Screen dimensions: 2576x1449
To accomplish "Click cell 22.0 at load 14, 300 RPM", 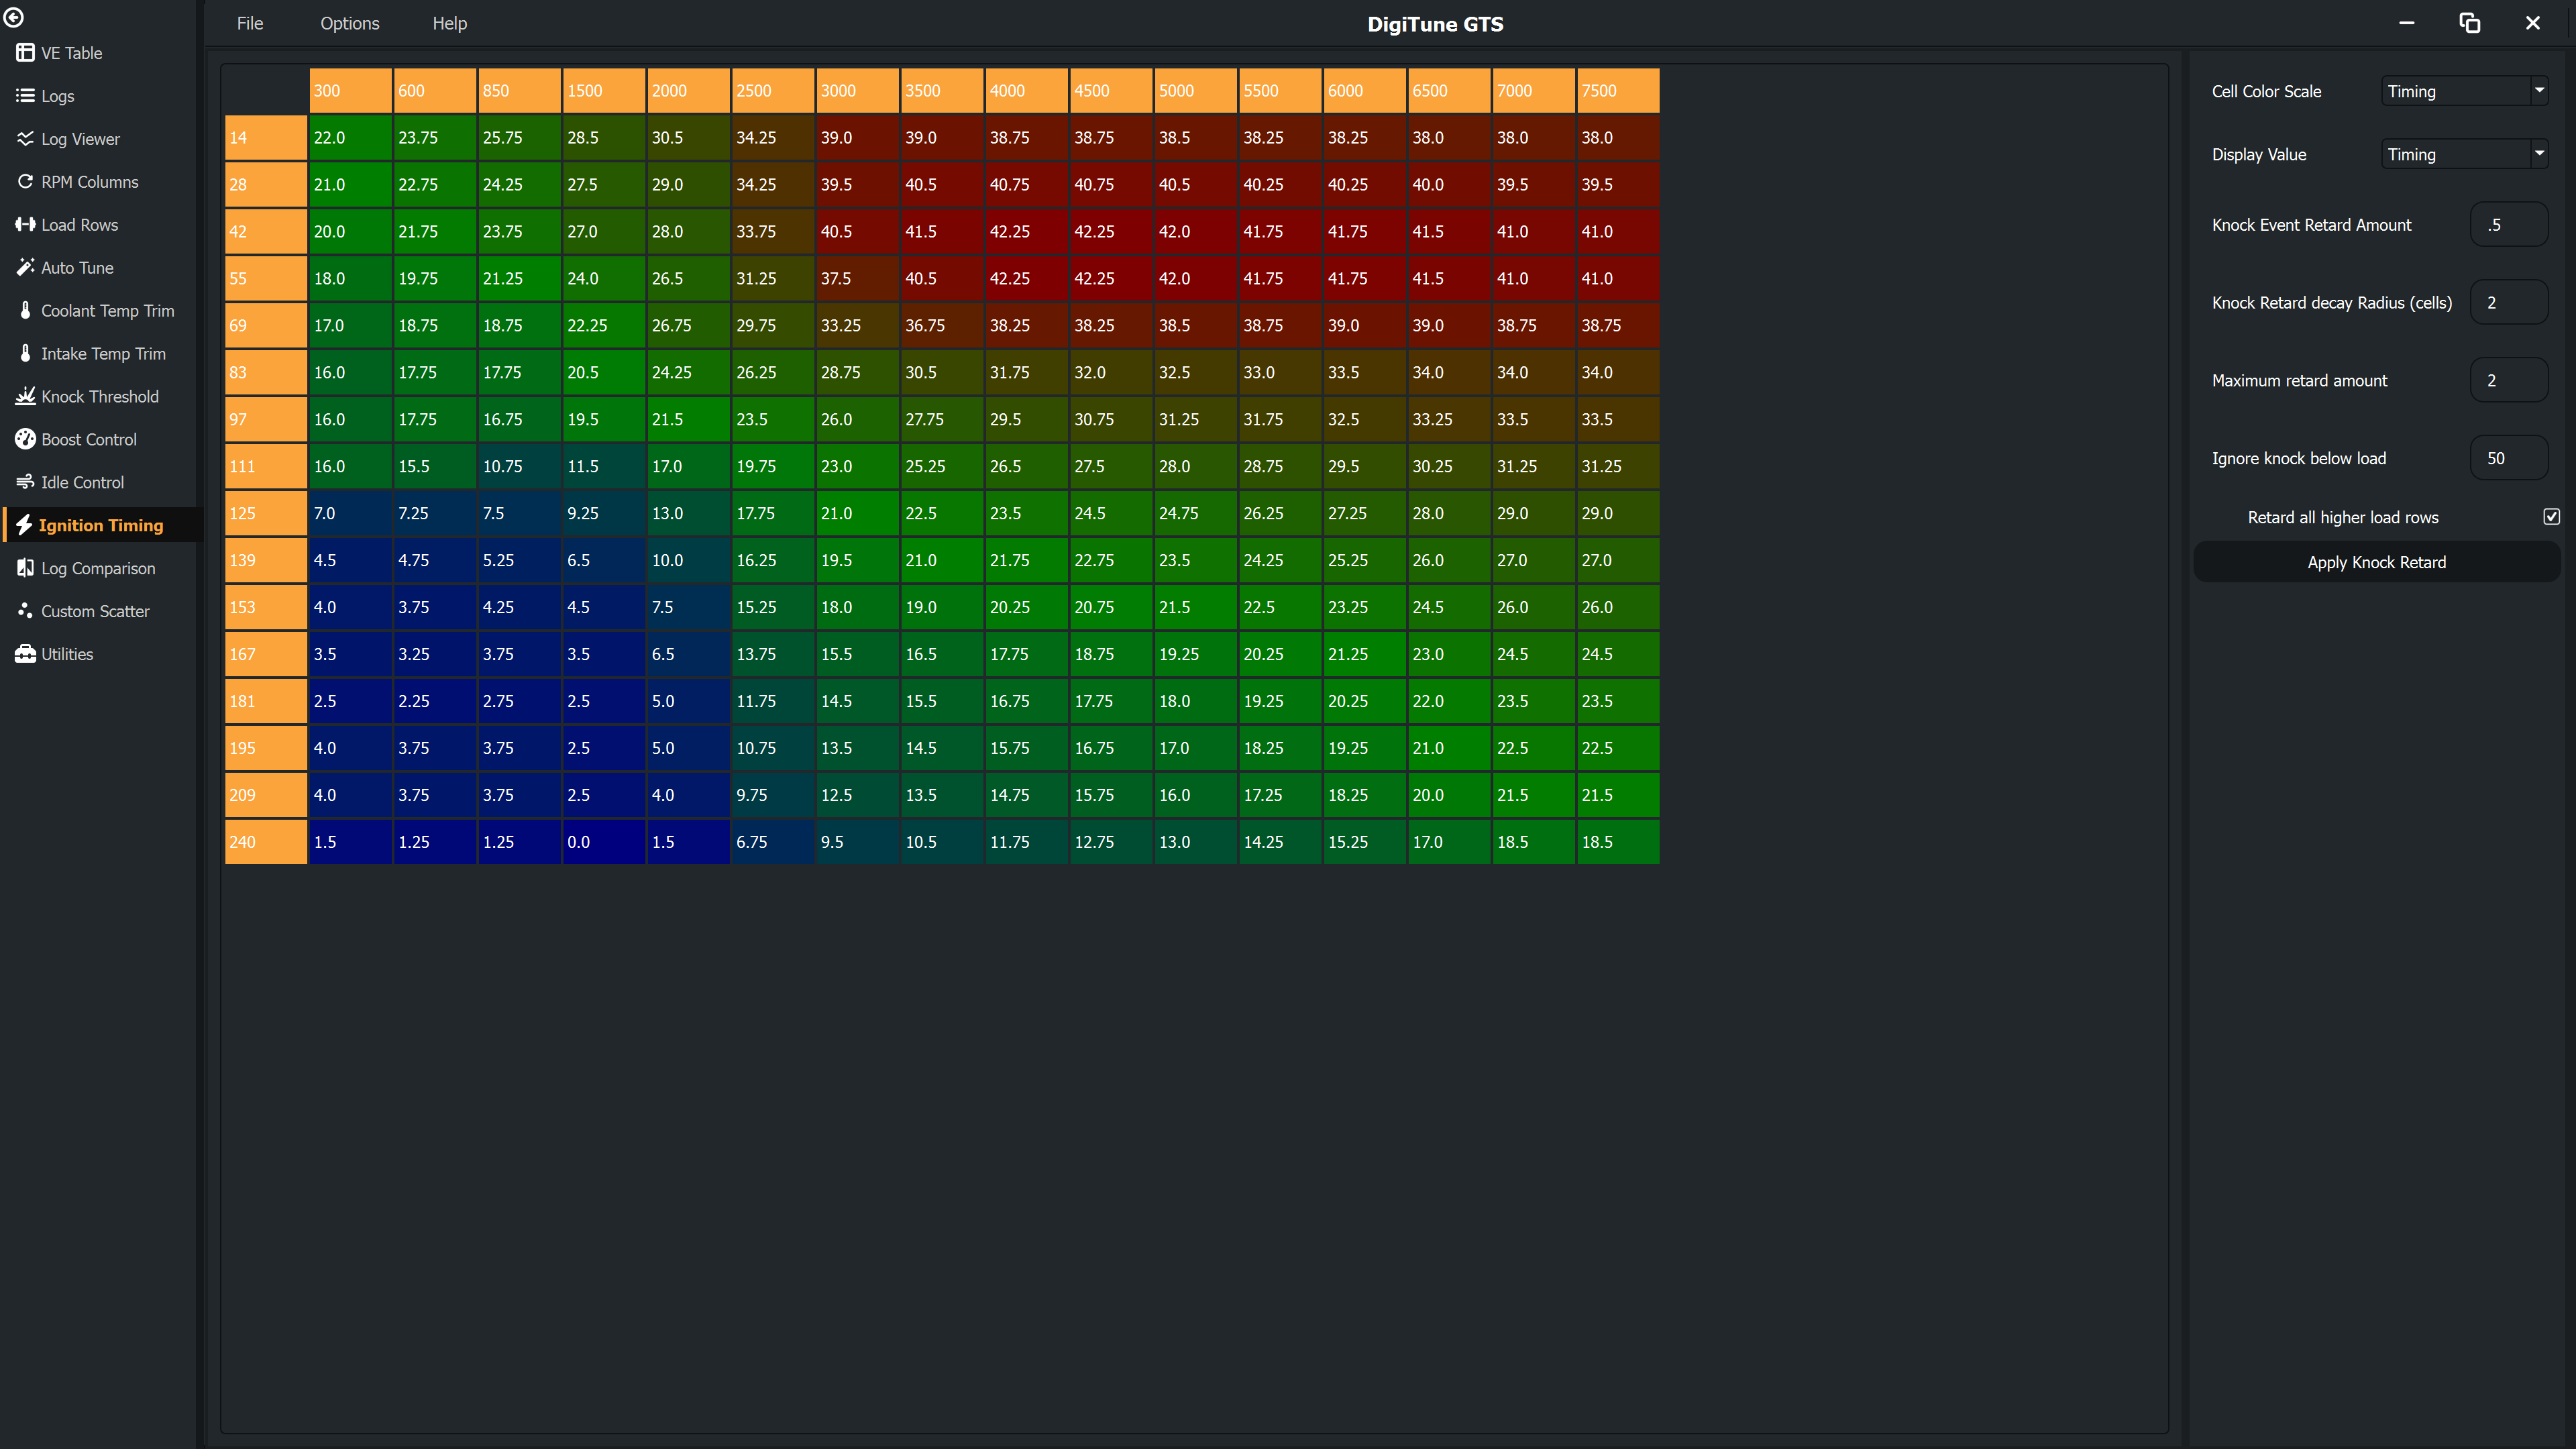I will coord(350,138).
